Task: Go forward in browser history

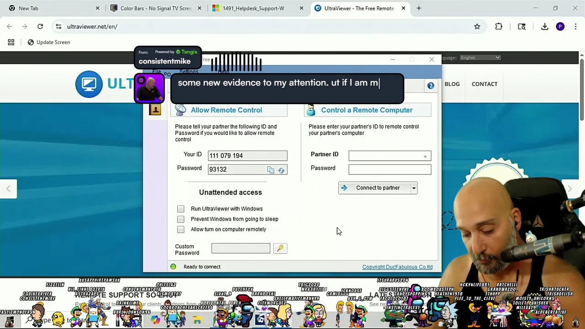Action: tap(25, 27)
